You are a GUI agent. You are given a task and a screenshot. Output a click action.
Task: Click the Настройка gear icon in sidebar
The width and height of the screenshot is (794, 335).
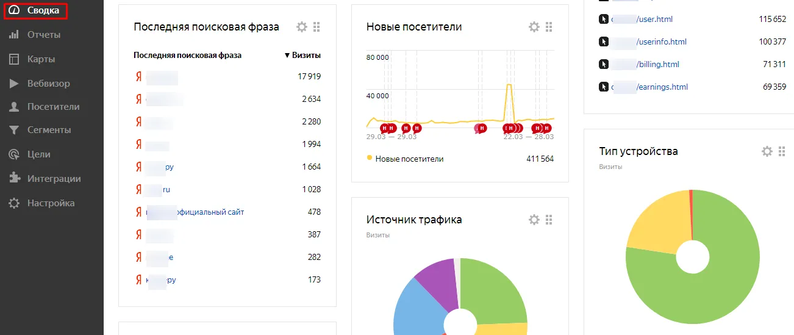coord(14,203)
